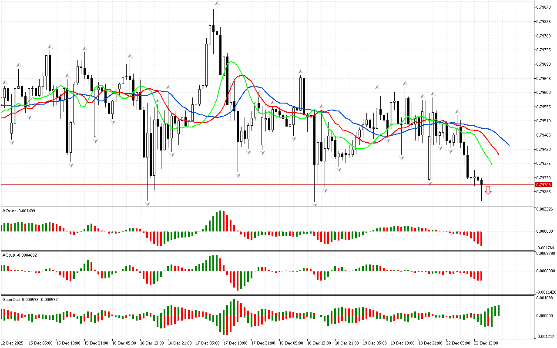Select the fractal arrow above the highest peak
The height and width of the screenshot is (348, 557).
click(x=217, y=3)
